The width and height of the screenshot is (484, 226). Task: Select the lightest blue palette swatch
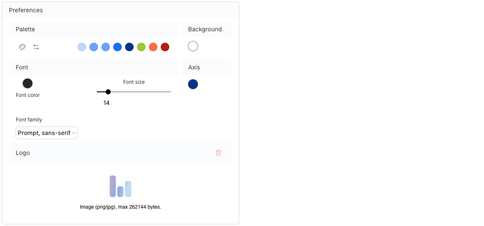[82, 47]
